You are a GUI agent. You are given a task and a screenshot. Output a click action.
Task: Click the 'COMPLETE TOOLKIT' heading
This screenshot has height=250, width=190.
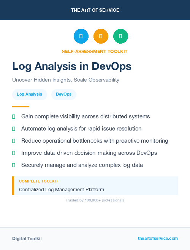(x=38, y=181)
